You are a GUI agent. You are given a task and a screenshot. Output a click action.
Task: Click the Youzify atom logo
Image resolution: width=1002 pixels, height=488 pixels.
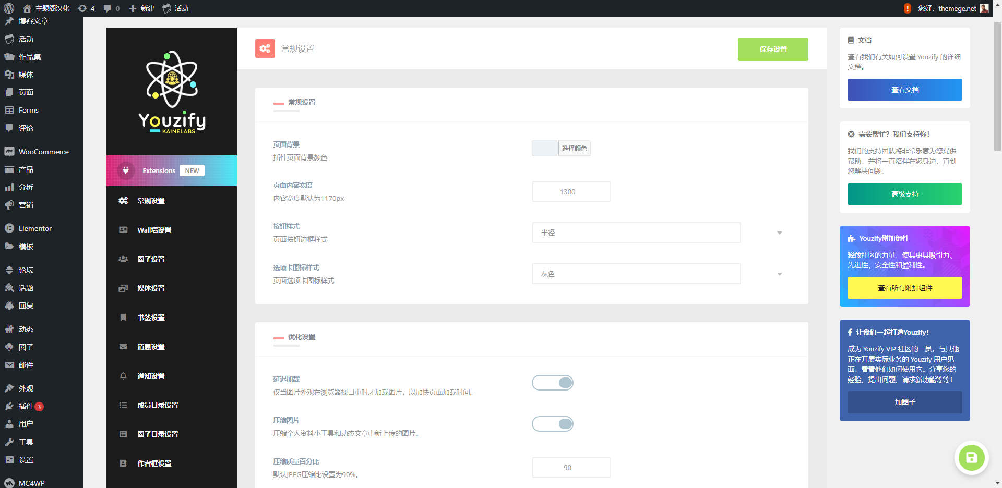(x=172, y=79)
